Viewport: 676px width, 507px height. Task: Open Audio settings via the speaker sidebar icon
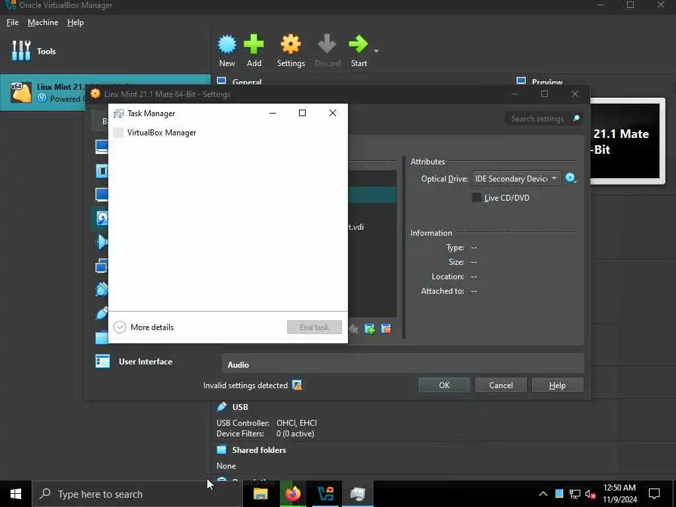(102, 242)
